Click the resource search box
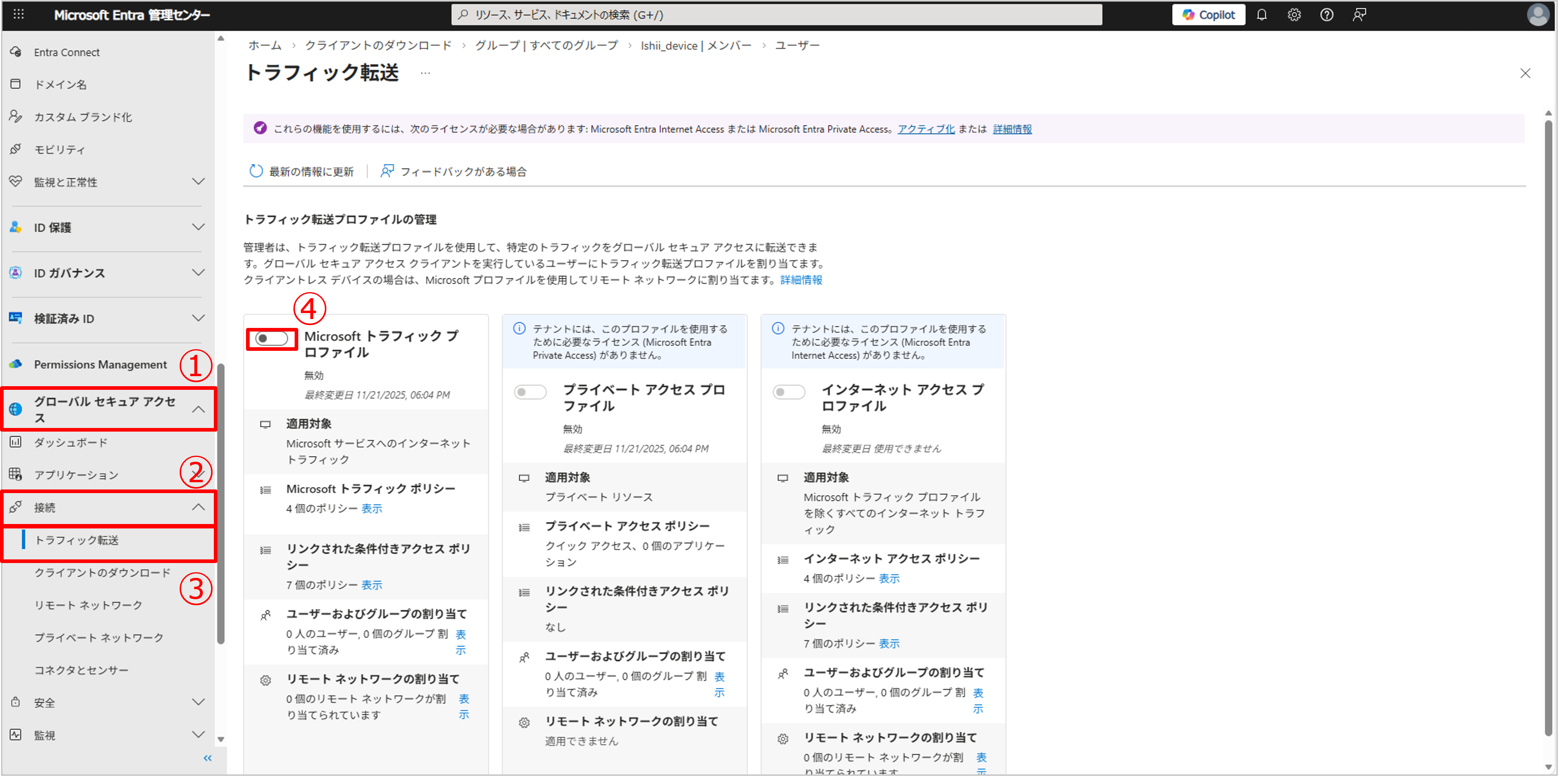Viewport: 1558px width, 776px height. 777,14
